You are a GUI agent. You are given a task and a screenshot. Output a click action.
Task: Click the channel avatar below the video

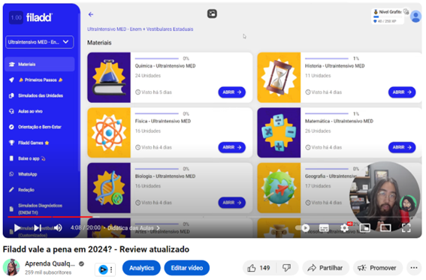coord(11,267)
